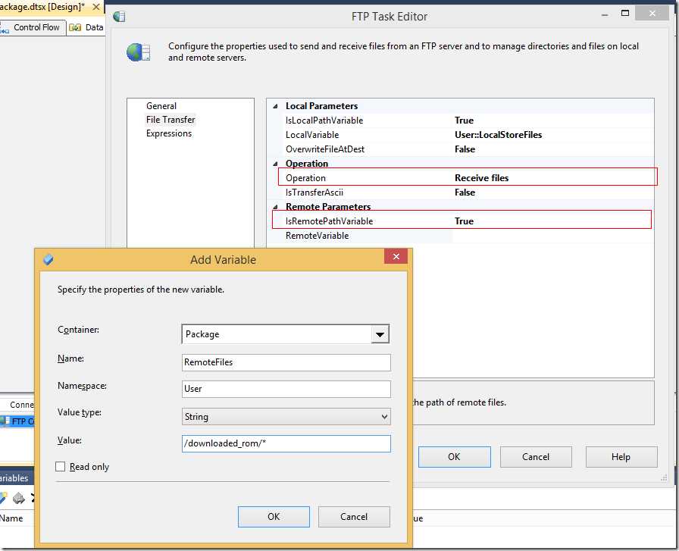The image size is (679, 551).
Task: Close the Package.dtsx design tab
Action: [96, 7]
